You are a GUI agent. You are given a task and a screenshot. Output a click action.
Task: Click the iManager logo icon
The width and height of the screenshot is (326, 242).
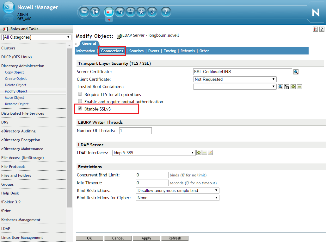click(9, 8)
